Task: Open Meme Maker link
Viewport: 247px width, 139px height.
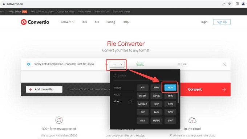Action: (102, 12)
